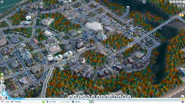Click the second round icon in top-right row
The height and width of the screenshot is (104, 185).
point(174,2)
